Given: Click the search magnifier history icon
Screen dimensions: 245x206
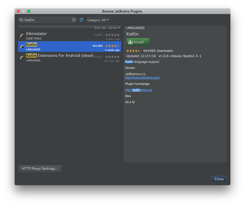Looking at the screenshot, I should point(21,20).
